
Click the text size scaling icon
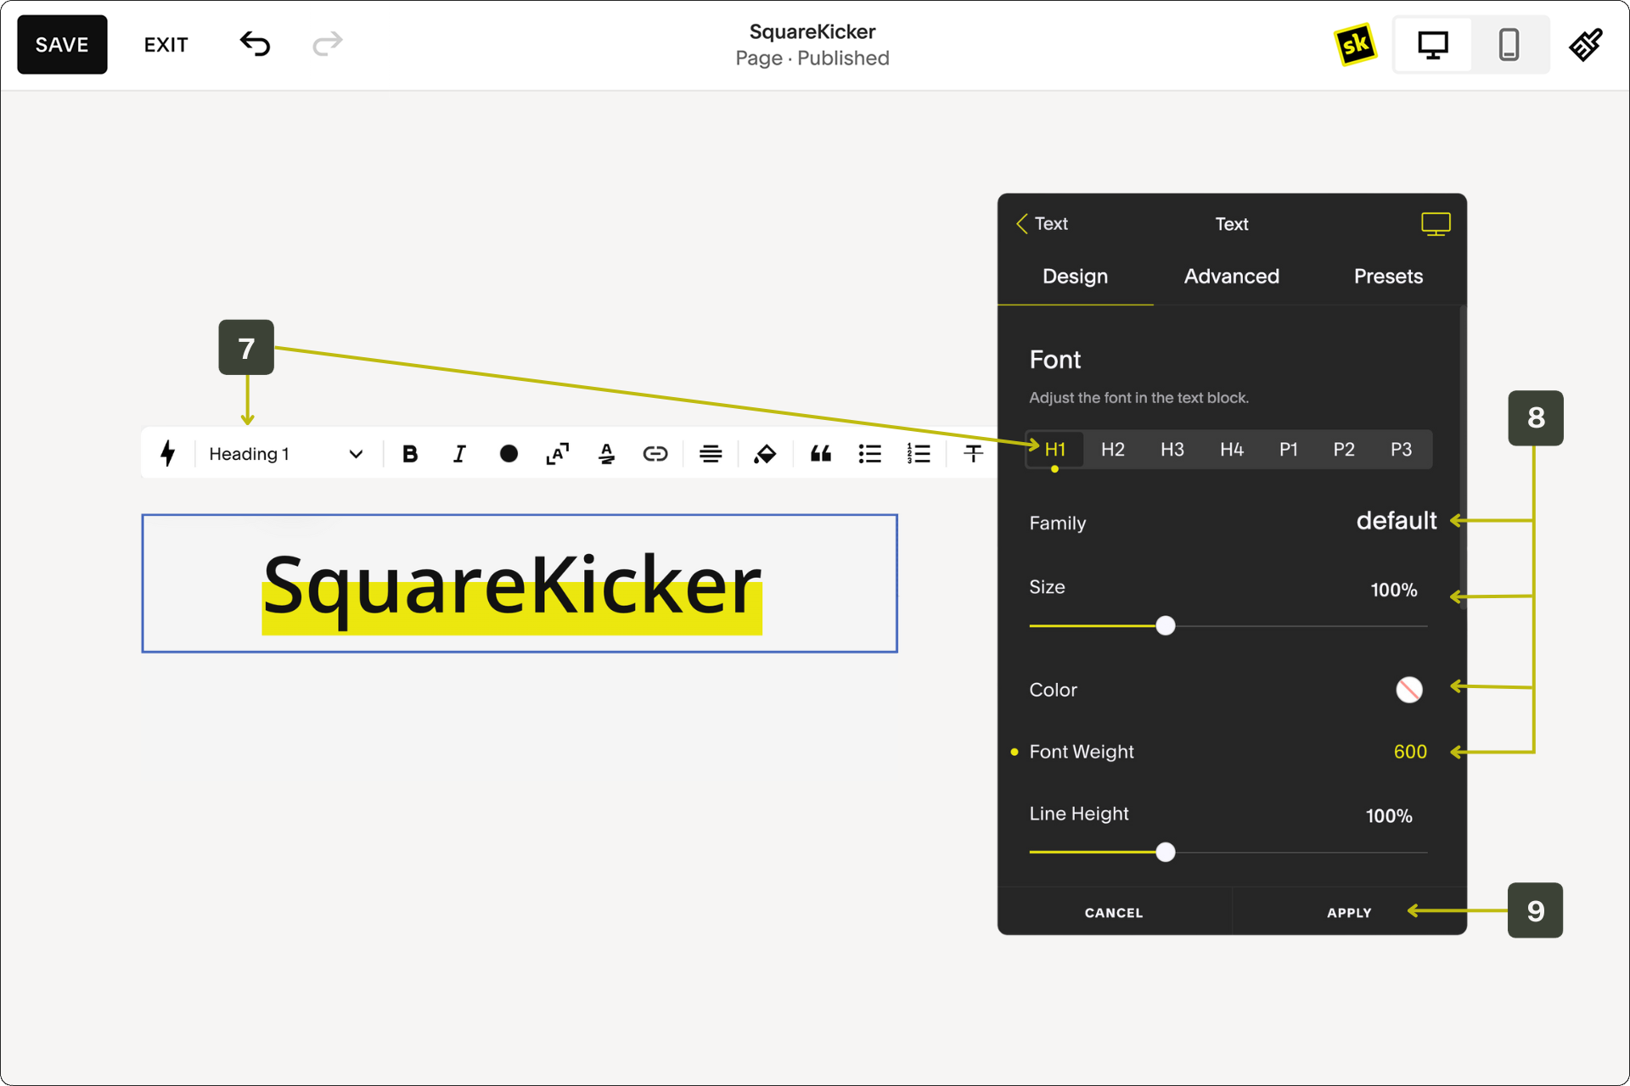pos(557,454)
